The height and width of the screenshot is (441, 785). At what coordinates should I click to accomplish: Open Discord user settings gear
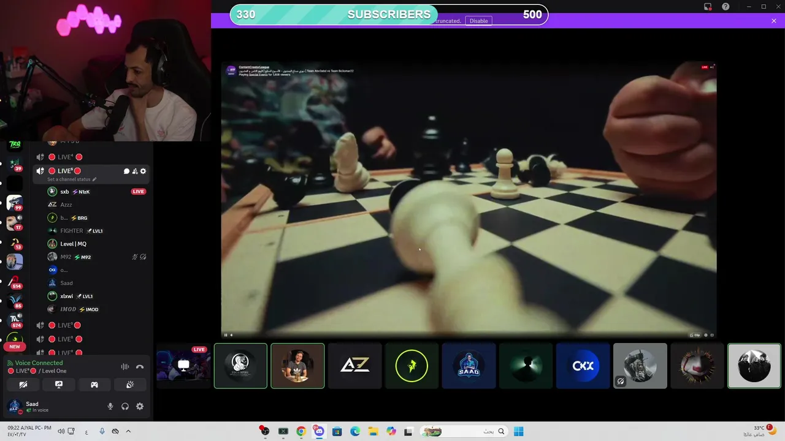(x=140, y=406)
